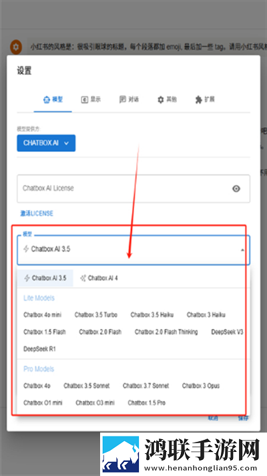Click sparkle icon beside Chatbox AI 4

tap(83, 278)
